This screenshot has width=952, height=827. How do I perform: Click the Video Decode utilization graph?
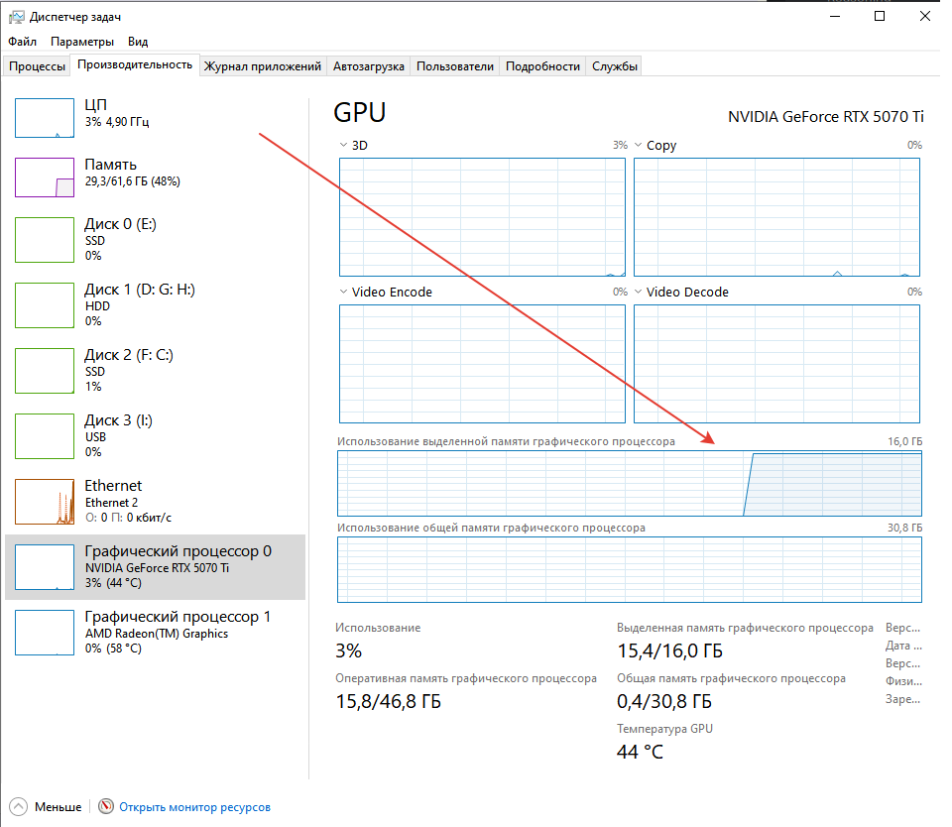click(x=776, y=364)
